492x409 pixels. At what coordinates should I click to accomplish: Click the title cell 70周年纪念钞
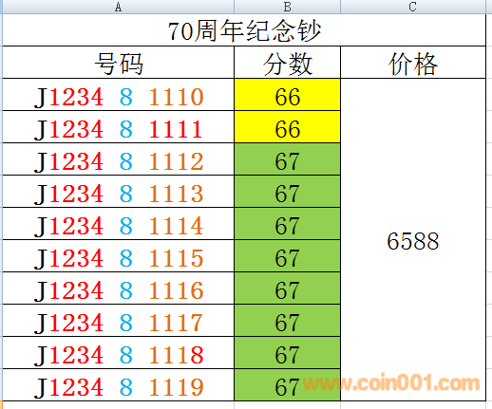point(244,30)
